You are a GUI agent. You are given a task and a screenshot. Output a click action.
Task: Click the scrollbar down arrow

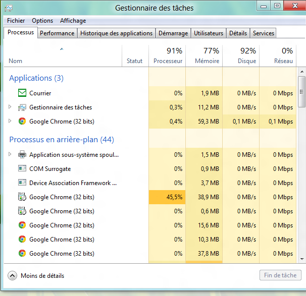click(302, 259)
